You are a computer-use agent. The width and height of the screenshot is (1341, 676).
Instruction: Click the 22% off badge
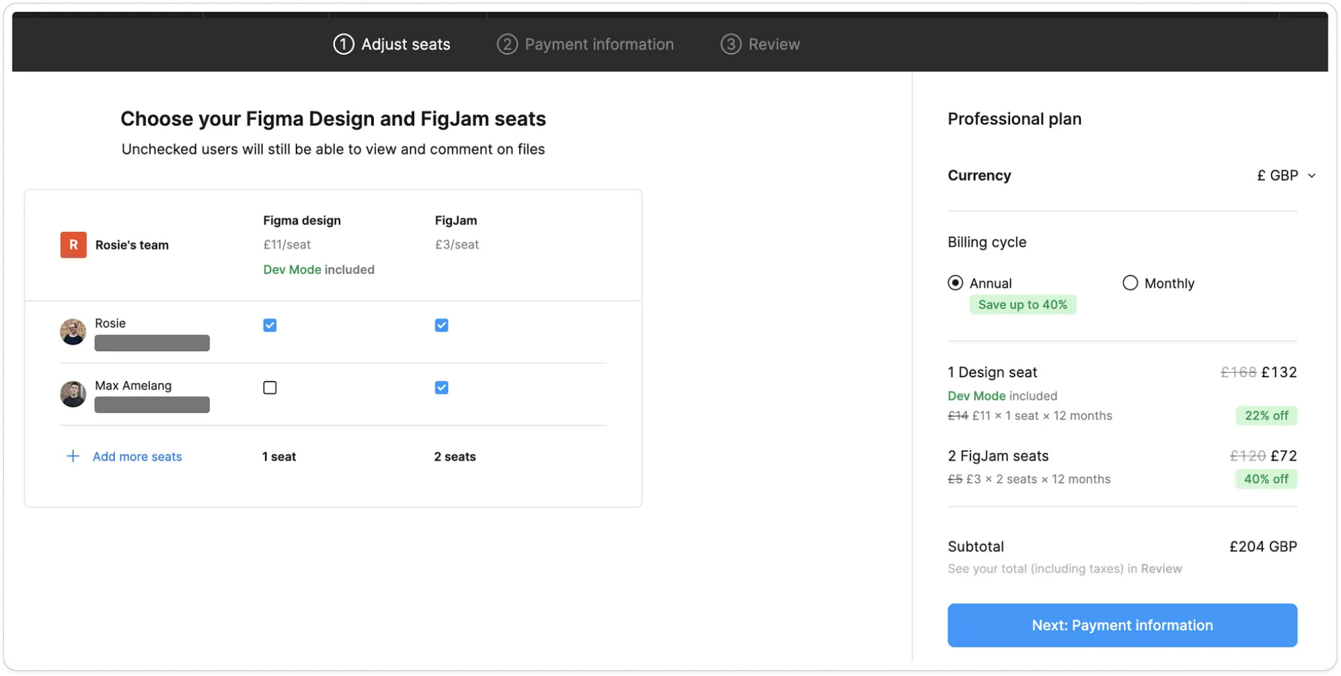pyautogui.click(x=1266, y=416)
